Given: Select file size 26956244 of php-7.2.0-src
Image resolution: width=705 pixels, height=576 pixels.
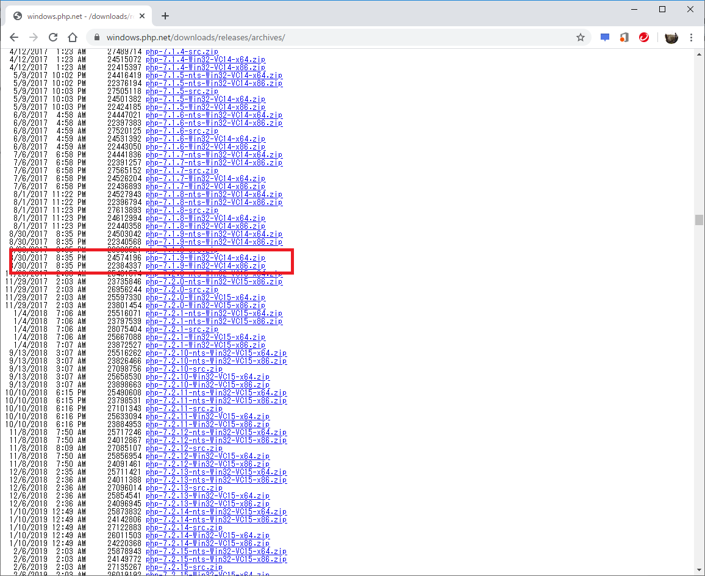Looking at the screenshot, I should 124,290.
